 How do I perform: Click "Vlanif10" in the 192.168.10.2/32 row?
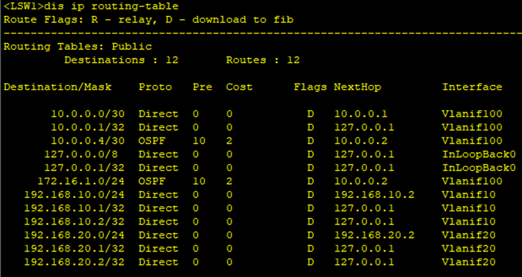point(468,222)
